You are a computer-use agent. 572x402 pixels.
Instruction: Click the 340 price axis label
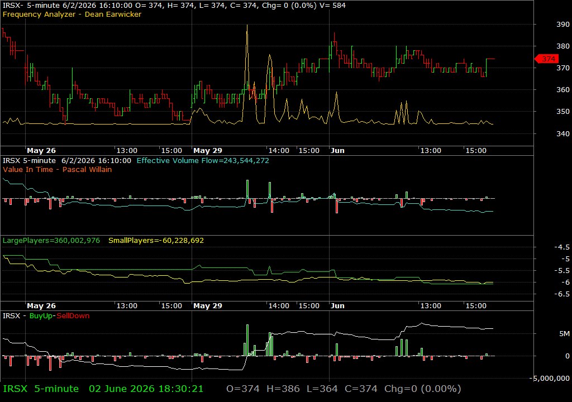(563, 133)
